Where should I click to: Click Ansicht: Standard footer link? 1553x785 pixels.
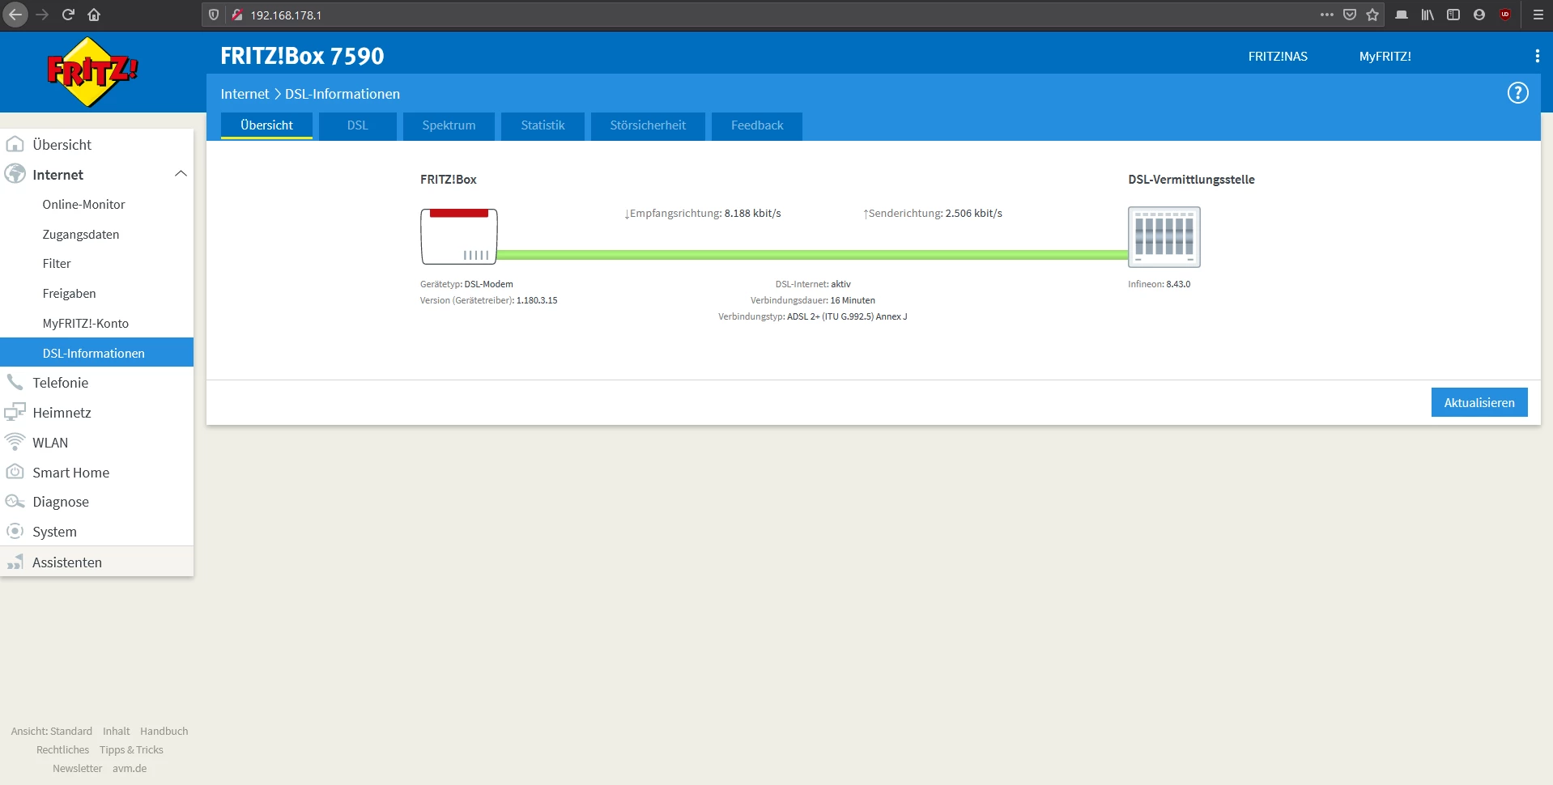coord(52,732)
